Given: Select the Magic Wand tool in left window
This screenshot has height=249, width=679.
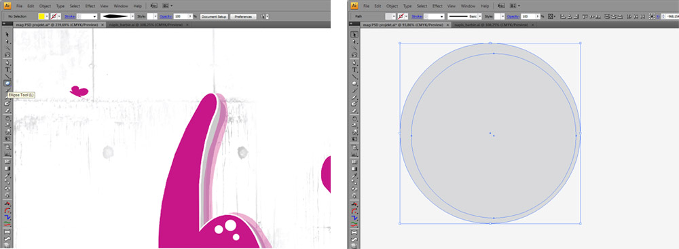Looking at the screenshot, I should [7, 48].
